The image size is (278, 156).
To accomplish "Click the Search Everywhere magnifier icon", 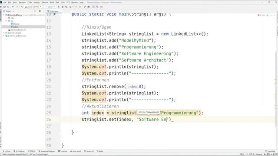I will pos(97,7).
